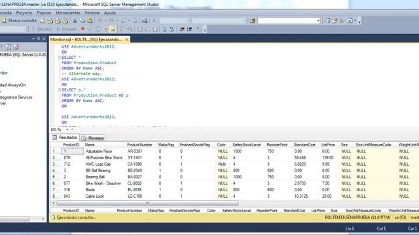Click the Ejecutar execute button

tap(41, 29)
